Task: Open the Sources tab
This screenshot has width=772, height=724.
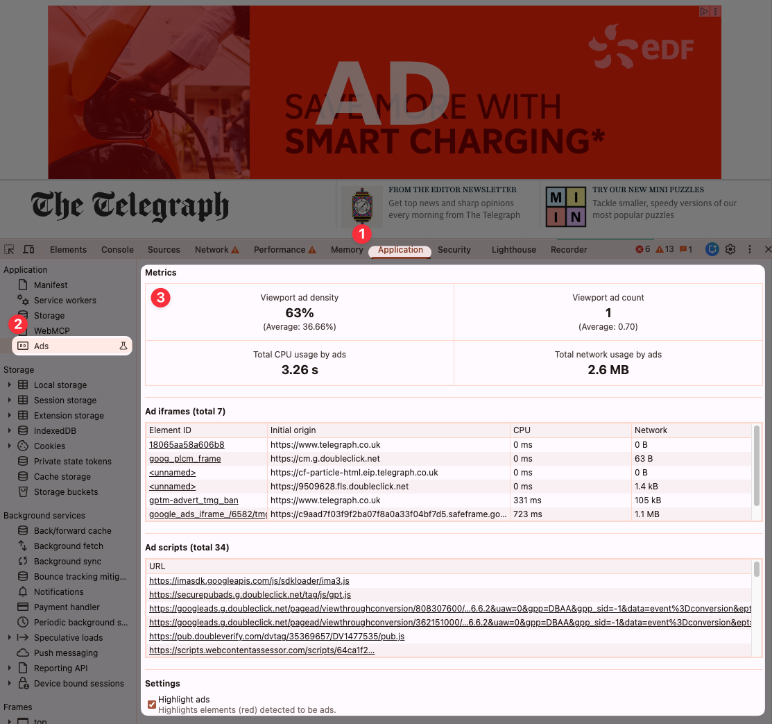Action: [x=164, y=249]
